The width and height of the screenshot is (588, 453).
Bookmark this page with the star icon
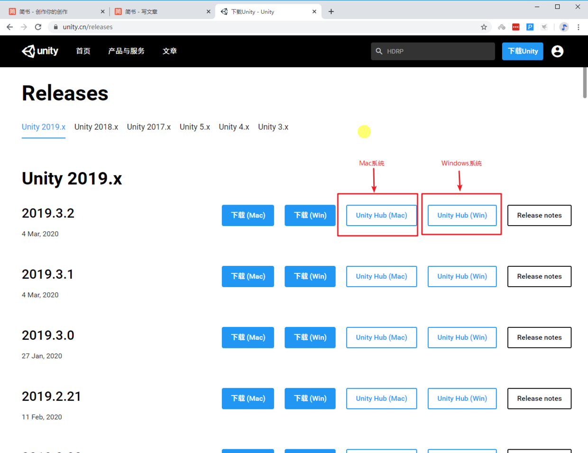[x=484, y=27]
